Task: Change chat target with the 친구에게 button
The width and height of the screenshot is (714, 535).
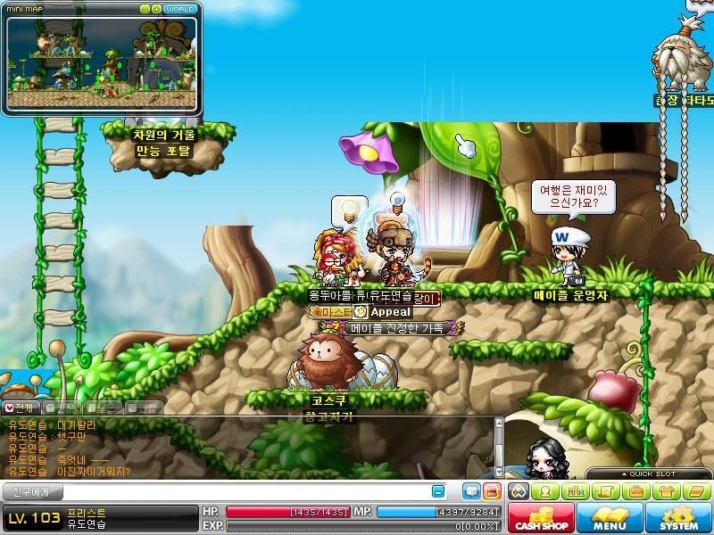Action: coord(32,492)
